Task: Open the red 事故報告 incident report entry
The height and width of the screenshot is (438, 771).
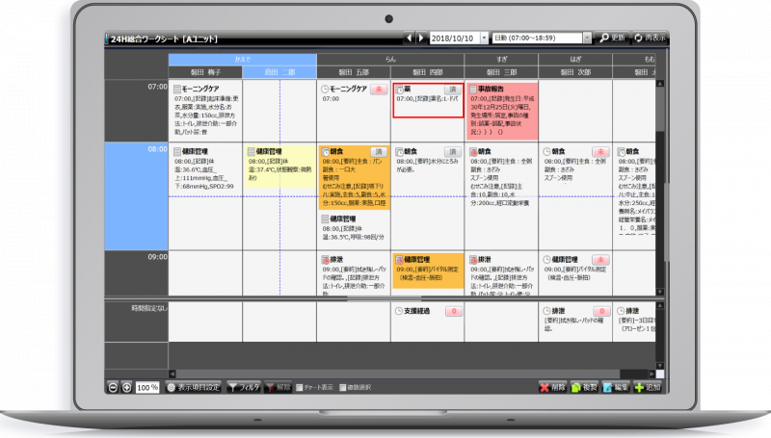Action: tap(500, 108)
